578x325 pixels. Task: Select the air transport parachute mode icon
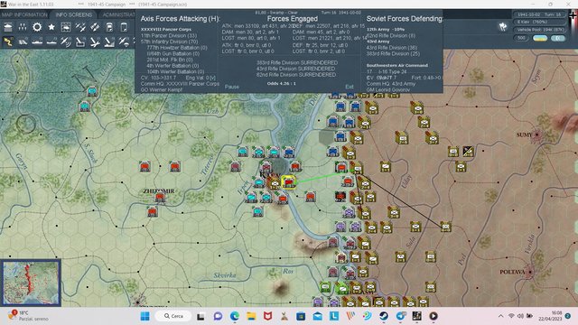(124, 42)
